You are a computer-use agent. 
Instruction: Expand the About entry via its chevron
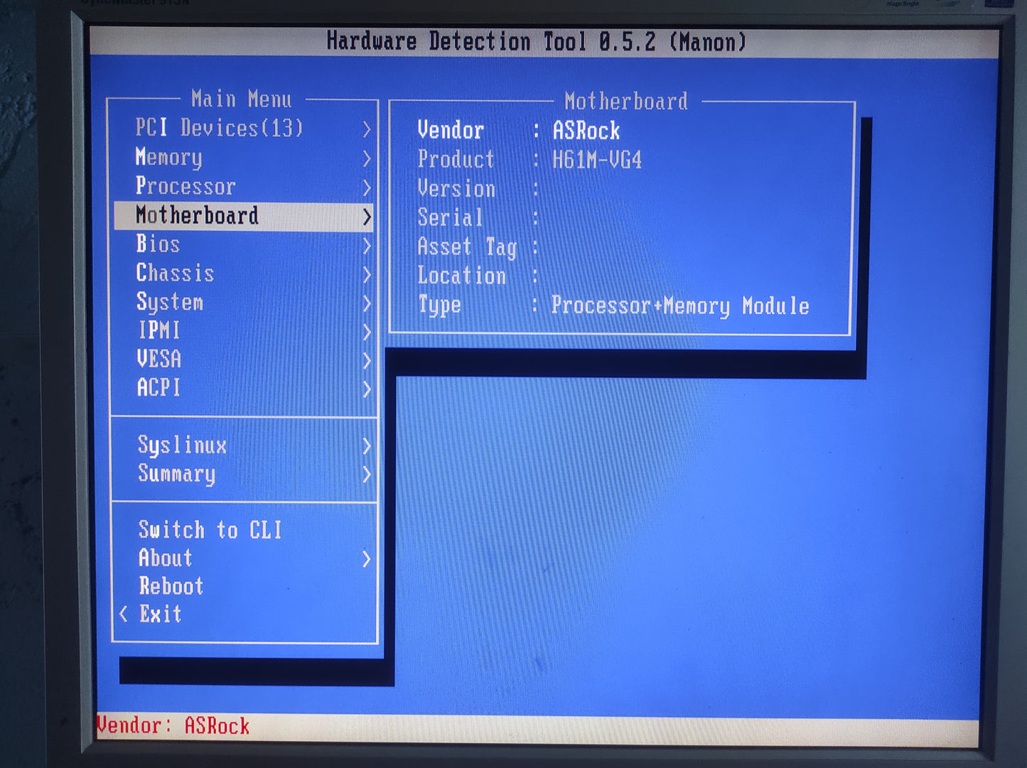[x=367, y=559]
